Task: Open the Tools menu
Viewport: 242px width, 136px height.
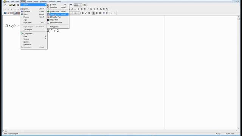Action: click(x=36, y=2)
